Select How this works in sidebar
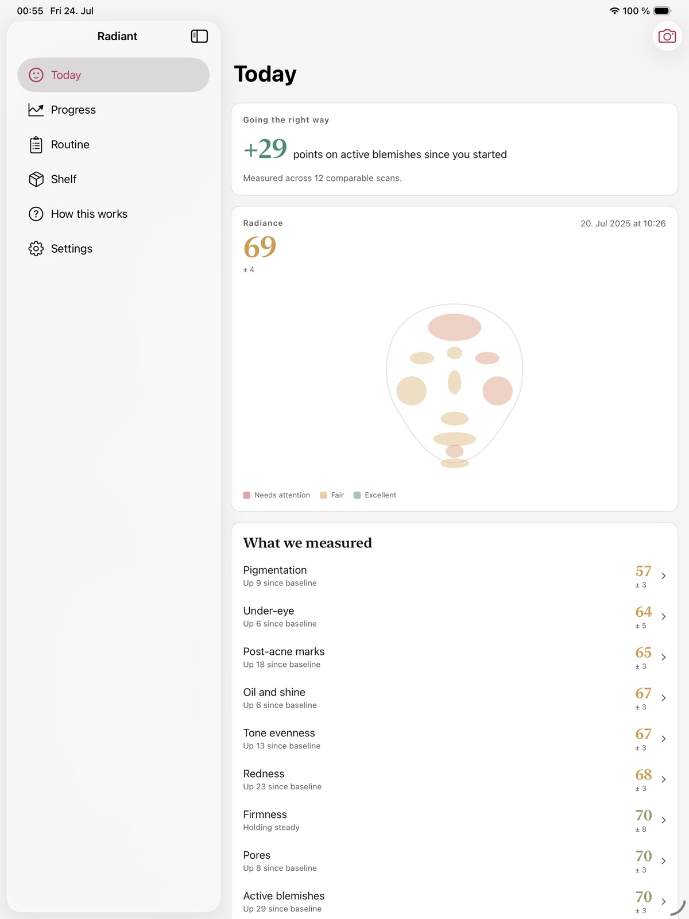This screenshot has width=689, height=919. click(114, 214)
